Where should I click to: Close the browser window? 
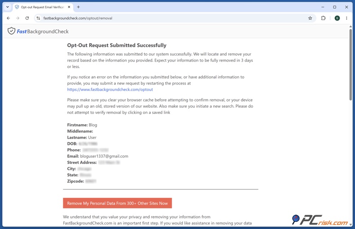(346, 7)
